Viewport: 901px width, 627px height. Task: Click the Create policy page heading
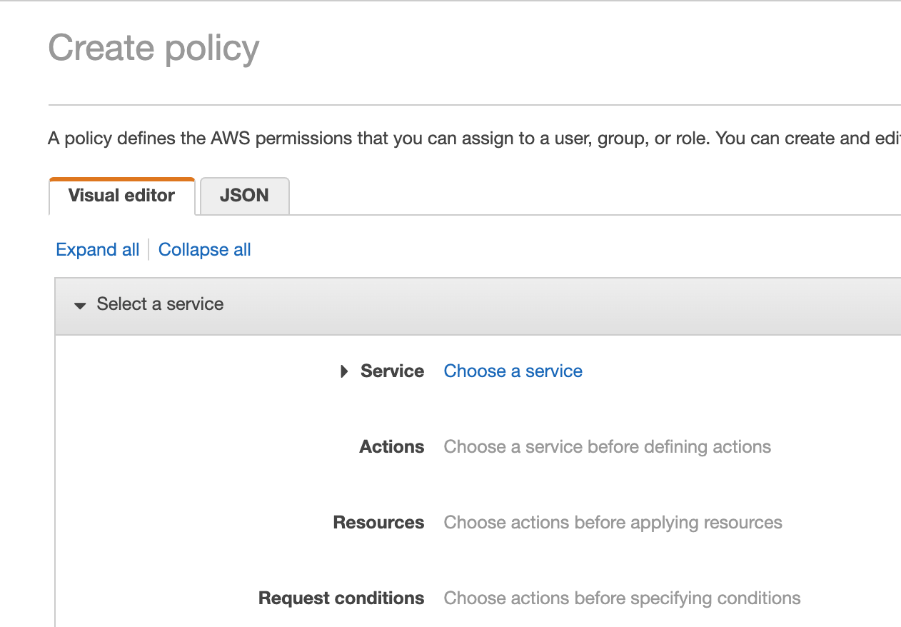click(x=153, y=49)
